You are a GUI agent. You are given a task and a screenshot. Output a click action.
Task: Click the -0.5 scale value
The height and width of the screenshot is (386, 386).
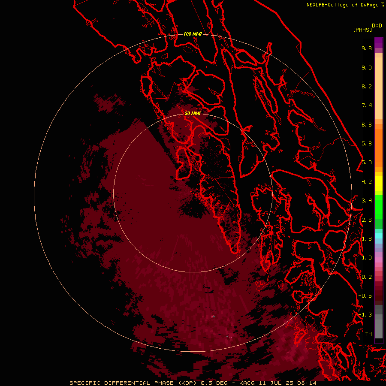point(365,296)
